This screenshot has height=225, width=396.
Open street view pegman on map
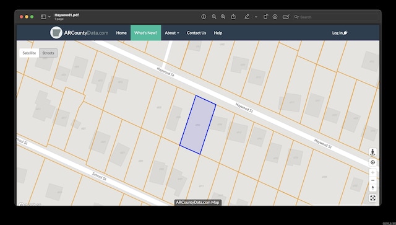click(372, 152)
